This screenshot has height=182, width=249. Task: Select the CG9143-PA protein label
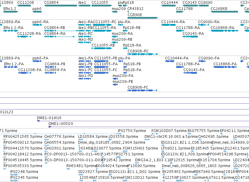tap(194, 70)
